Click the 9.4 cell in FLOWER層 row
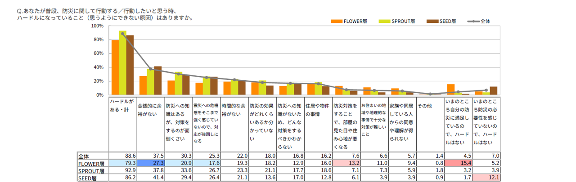This screenshot has height=182, width=576. click(x=402, y=164)
